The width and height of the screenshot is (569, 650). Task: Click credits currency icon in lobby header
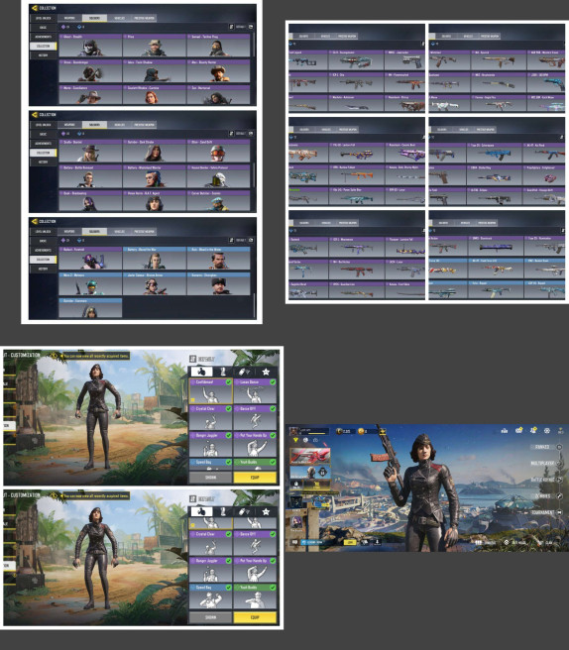point(339,432)
